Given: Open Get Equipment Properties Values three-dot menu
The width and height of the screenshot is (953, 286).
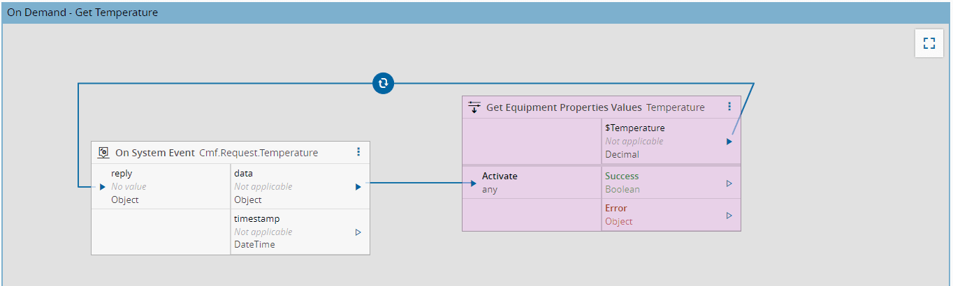Looking at the screenshot, I should [729, 107].
